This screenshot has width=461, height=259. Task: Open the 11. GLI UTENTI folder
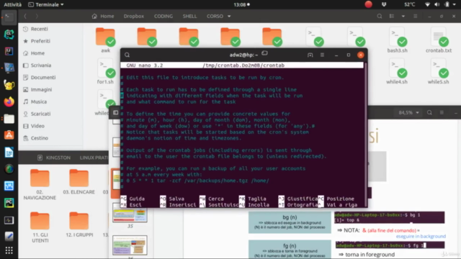tap(40, 227)
